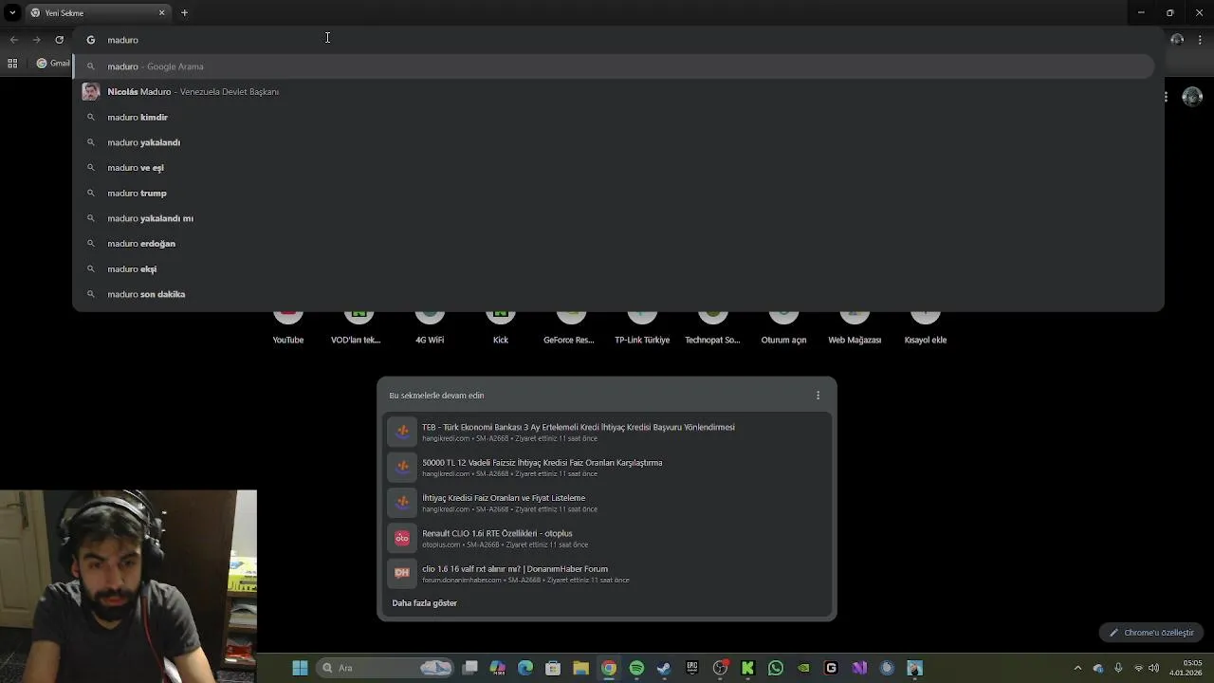
Task: Open a new tab with plus button
Action: point(184,12)
